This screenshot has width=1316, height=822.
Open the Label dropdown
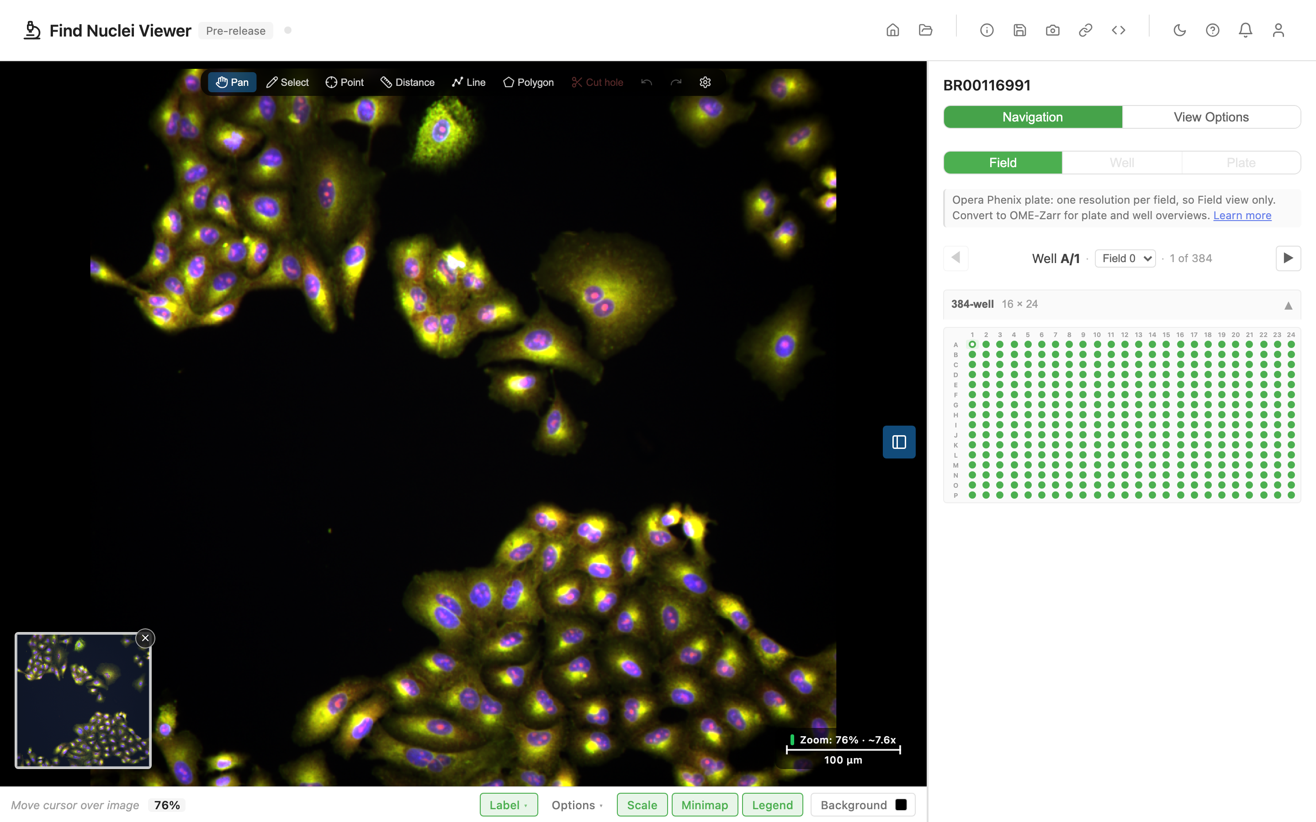[x=509, y=805]
